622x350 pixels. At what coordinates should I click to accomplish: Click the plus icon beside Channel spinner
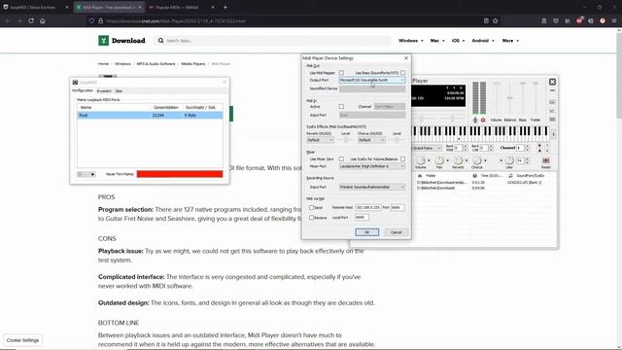point(539,146)
